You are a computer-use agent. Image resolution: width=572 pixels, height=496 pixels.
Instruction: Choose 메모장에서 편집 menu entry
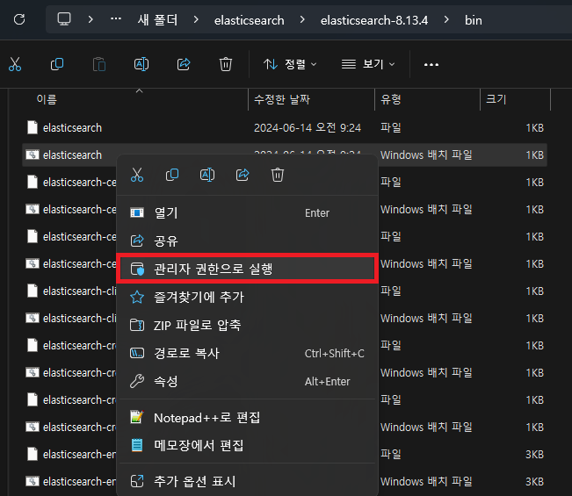pyautogui.click(x=247, y=445)
